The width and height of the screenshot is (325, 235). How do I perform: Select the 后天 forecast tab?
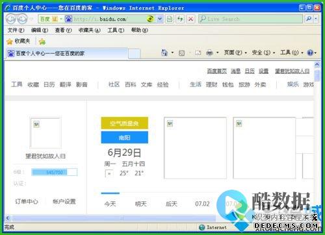point(172,204)
